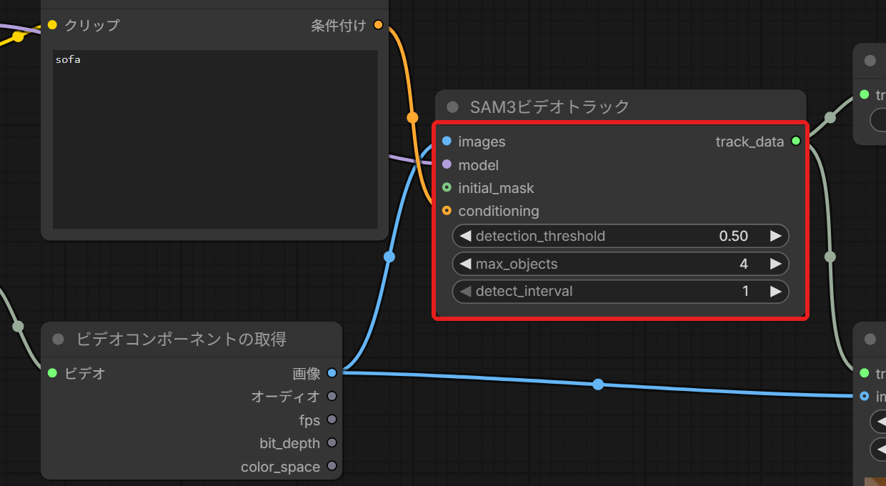Increase detect_interval with right arrow
This screenshot has height=486, width=886.
point(775,291)
